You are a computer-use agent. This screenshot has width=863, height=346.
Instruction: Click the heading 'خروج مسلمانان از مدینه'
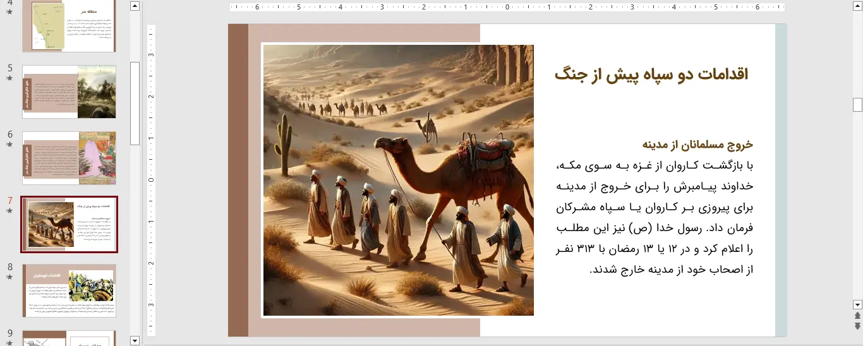697,145
